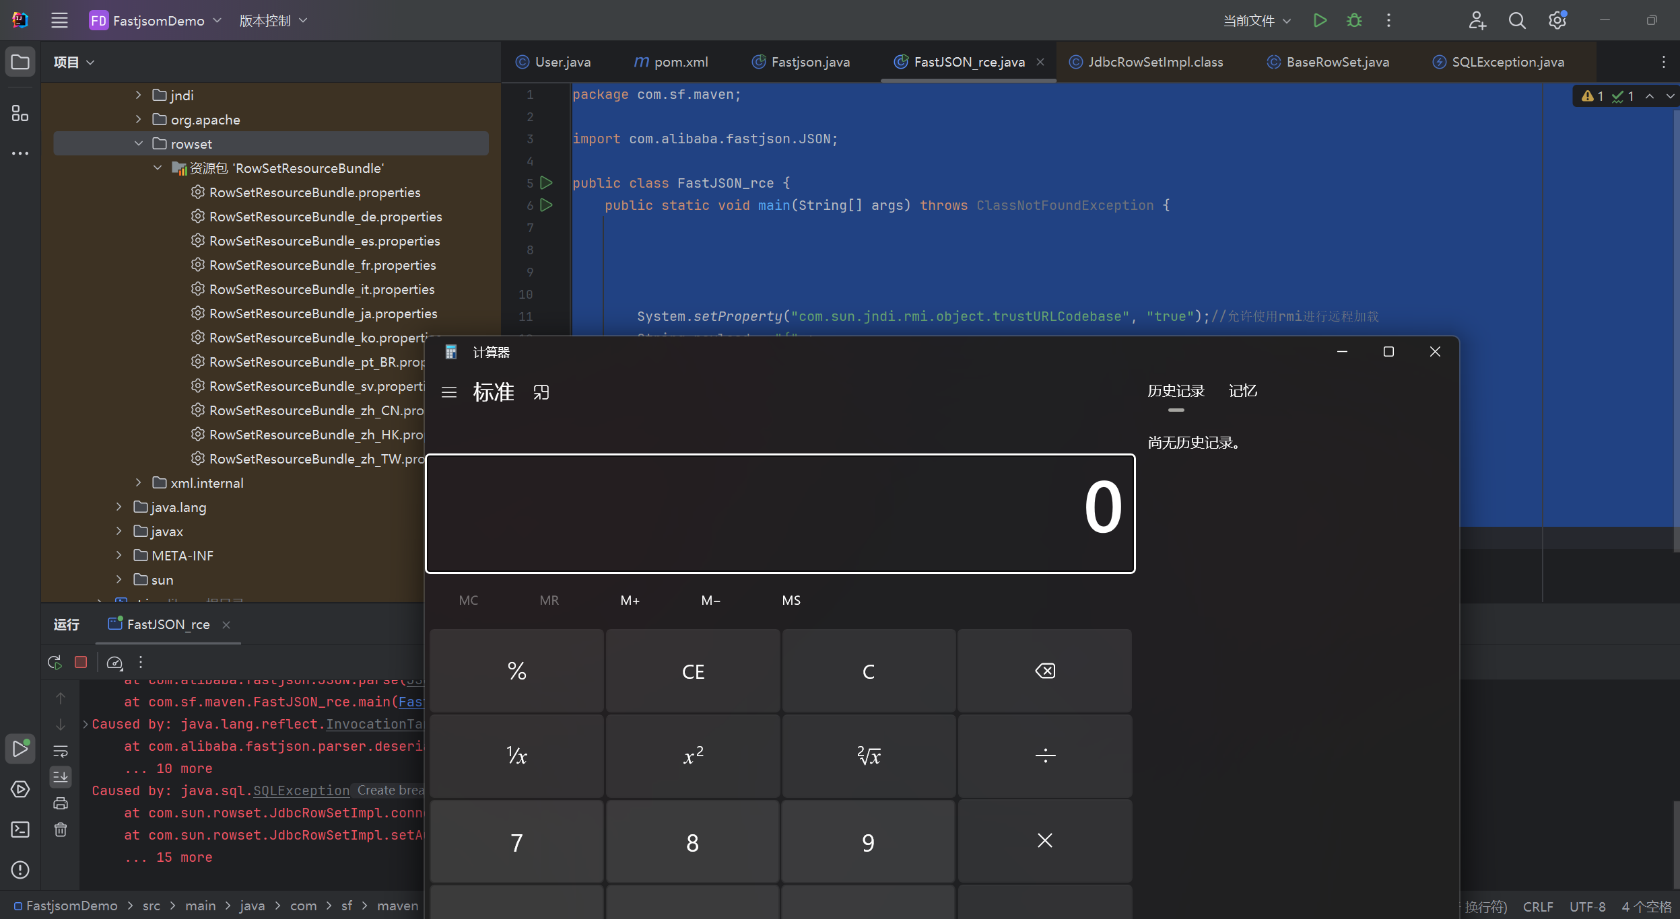Screen dimensions: 1680x919
Task: Switch to the Fastjson.java editor tab
Action: click(801, 62)
